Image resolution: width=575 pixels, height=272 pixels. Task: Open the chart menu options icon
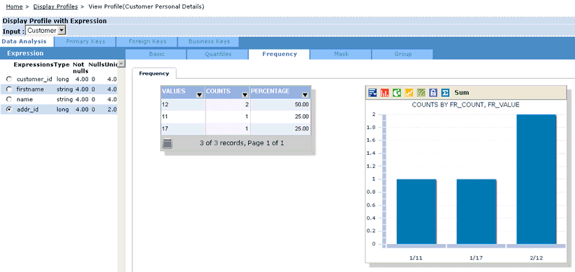coord(372,93)
